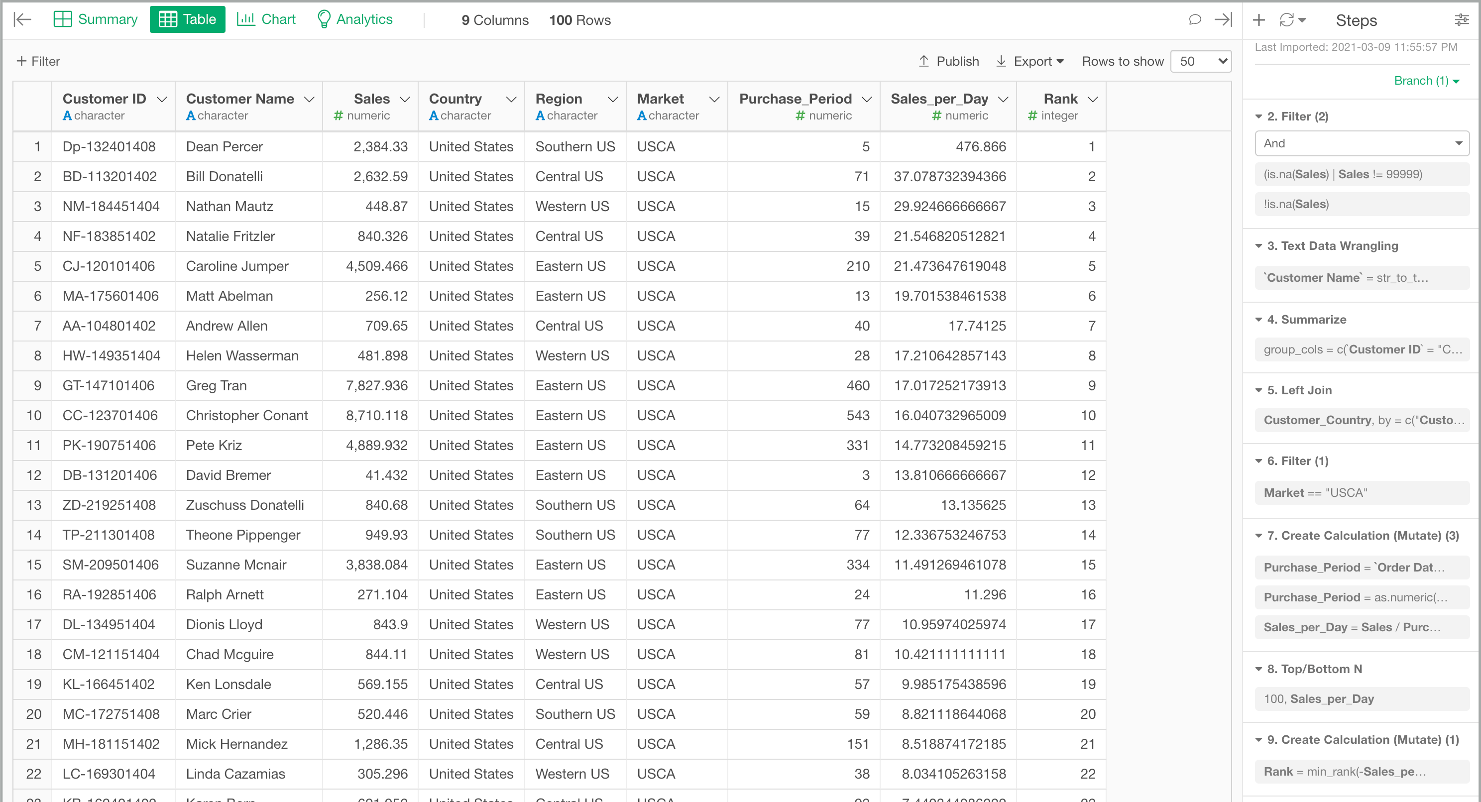Add a new Filter
The image size is (1481, 802).
(38, 61)
